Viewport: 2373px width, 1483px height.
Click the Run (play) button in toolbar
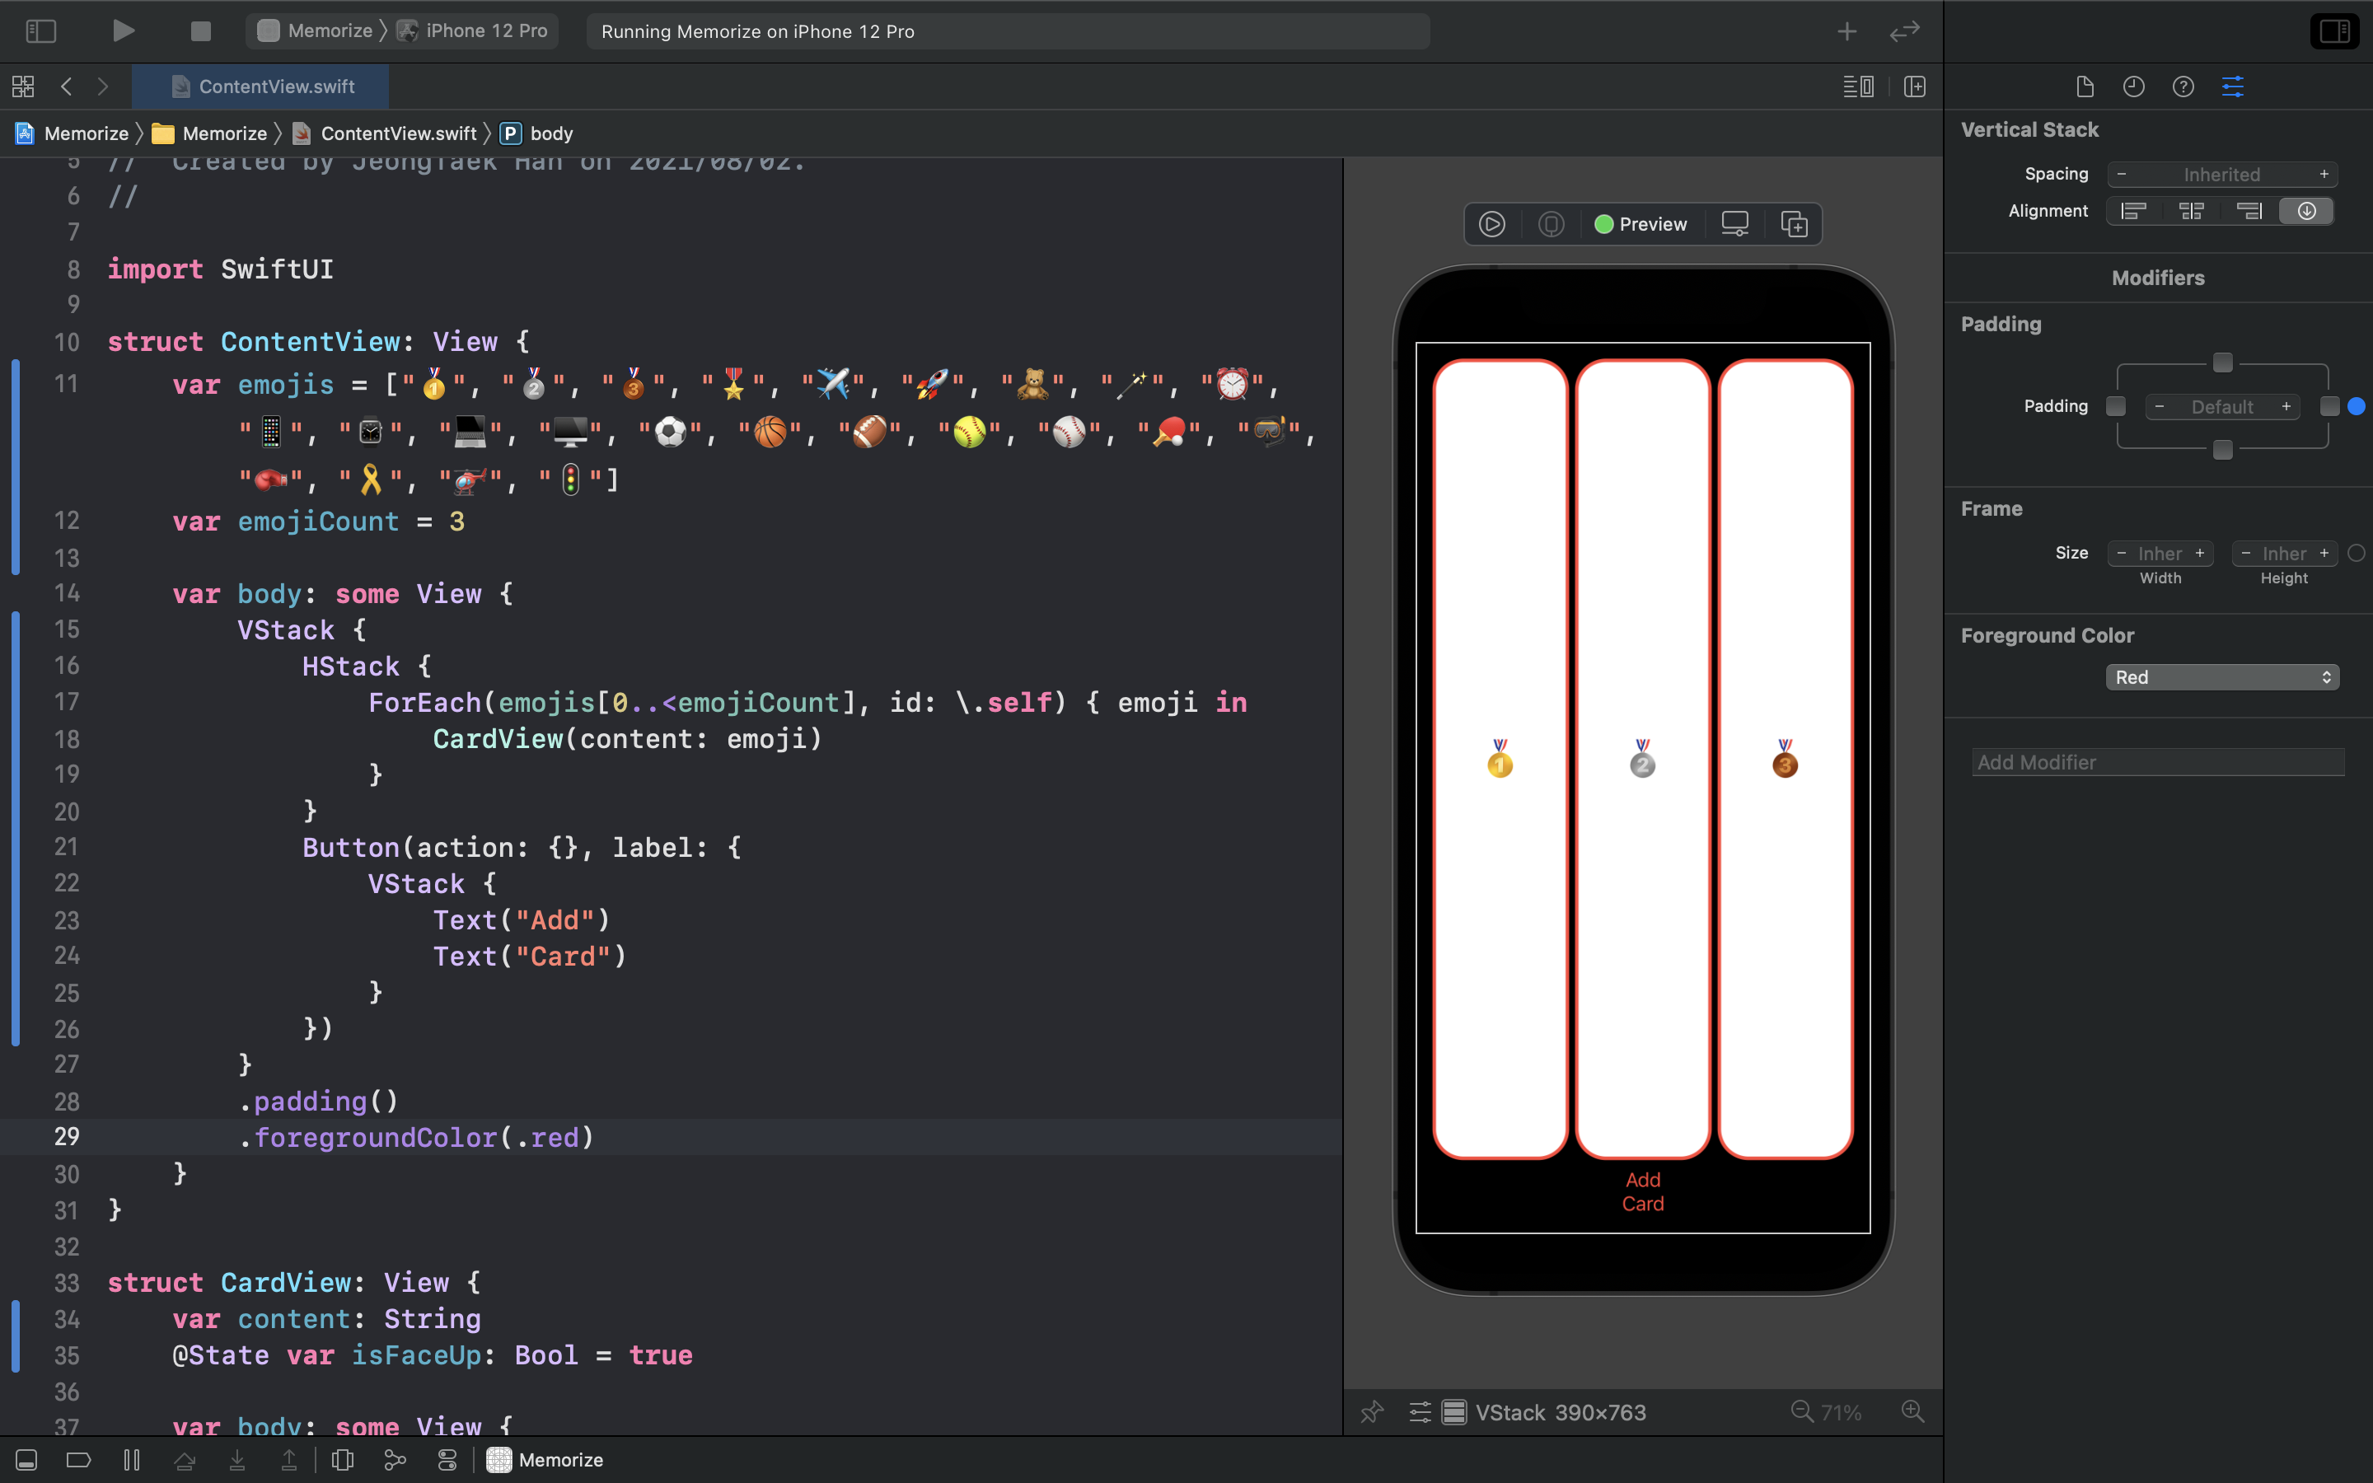pyautogui.click(x=123, y=31)
